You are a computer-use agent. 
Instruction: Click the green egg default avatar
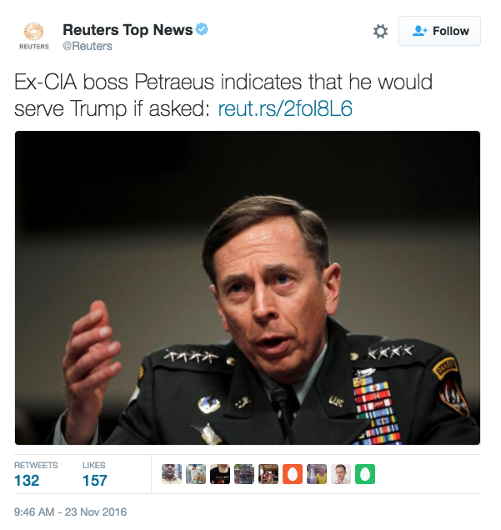coord(365,474)
